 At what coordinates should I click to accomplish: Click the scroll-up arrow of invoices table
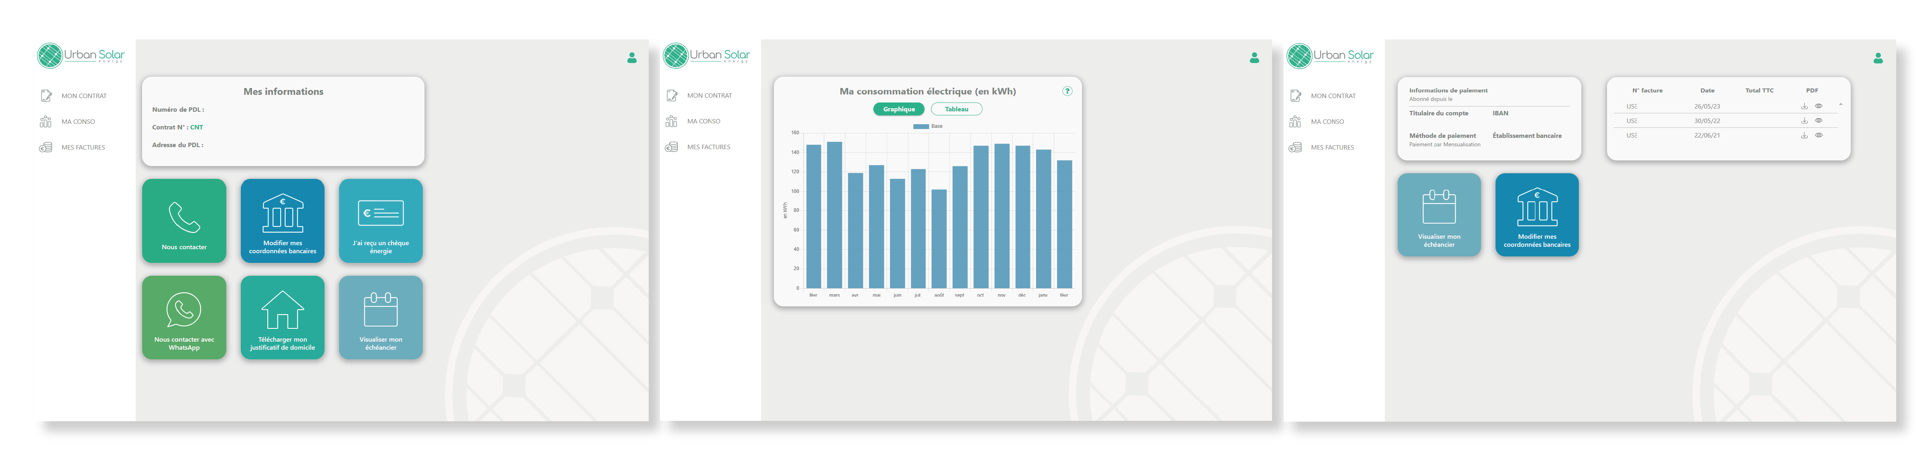[x=1841, y=104]
